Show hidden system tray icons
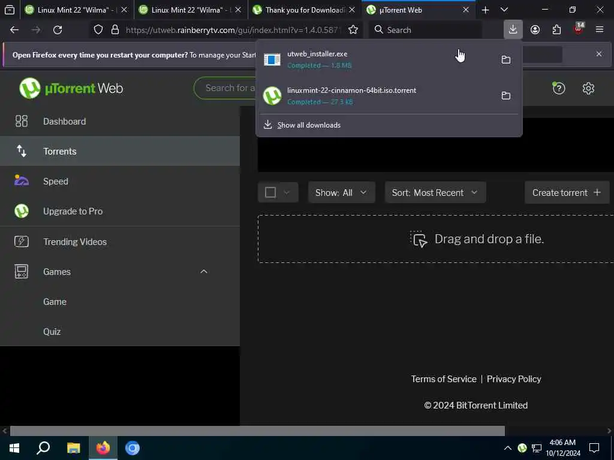614x460 pixels. click(507, 448)
